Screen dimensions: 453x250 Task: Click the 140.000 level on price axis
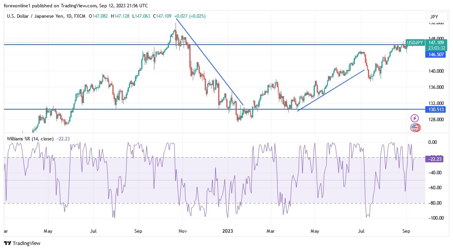436,71
